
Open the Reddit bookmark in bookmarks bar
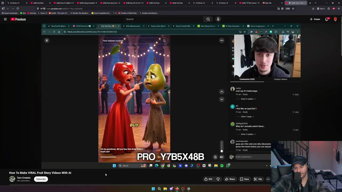58,13
